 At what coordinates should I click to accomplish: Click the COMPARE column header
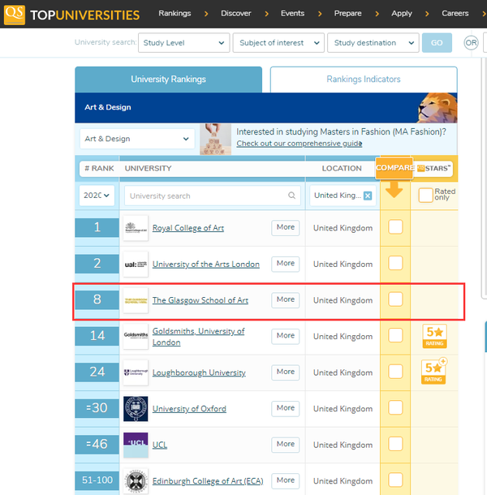[x=394, y=168]
